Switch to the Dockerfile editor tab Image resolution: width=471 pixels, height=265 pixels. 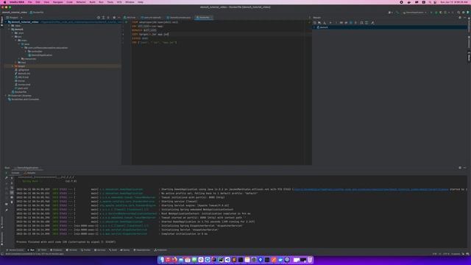point(204,18)
